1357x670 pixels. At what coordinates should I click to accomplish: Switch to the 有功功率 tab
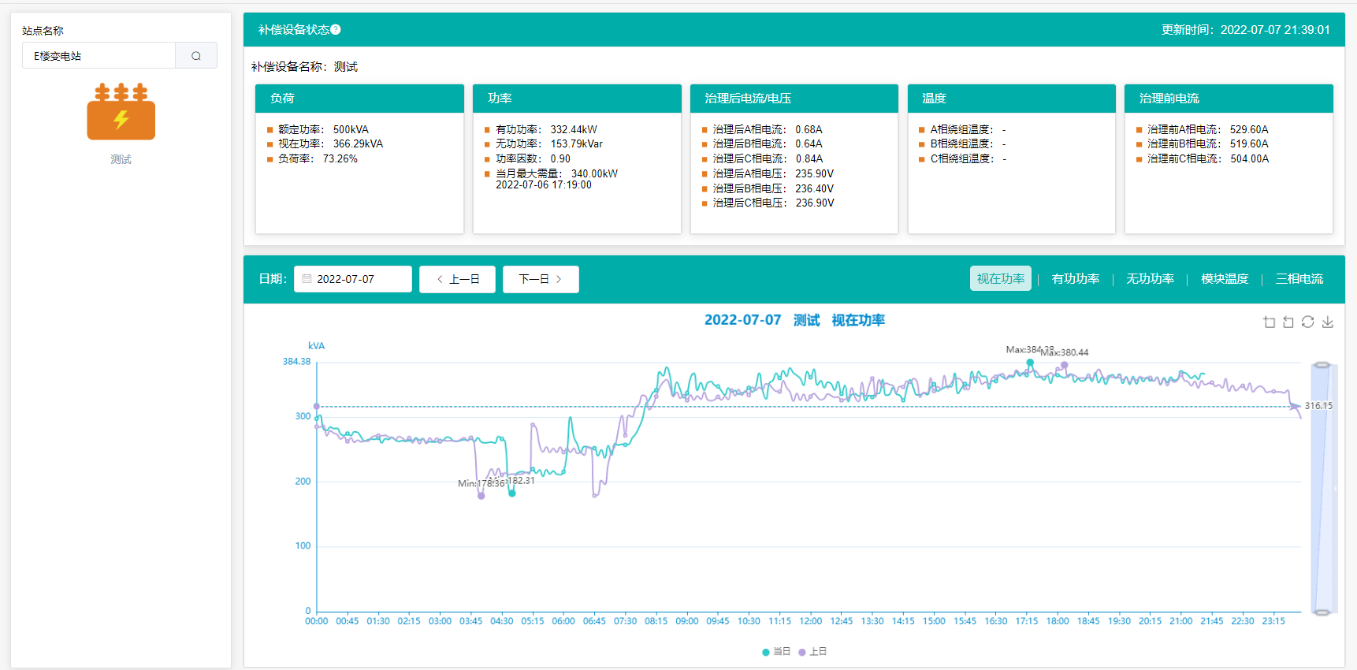tap(1075, 279)
